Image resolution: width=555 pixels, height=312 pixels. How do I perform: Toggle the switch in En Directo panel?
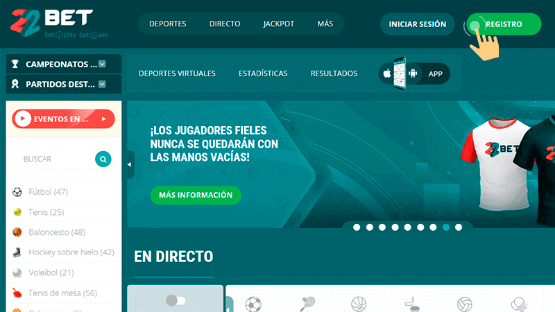coord(176,300)
